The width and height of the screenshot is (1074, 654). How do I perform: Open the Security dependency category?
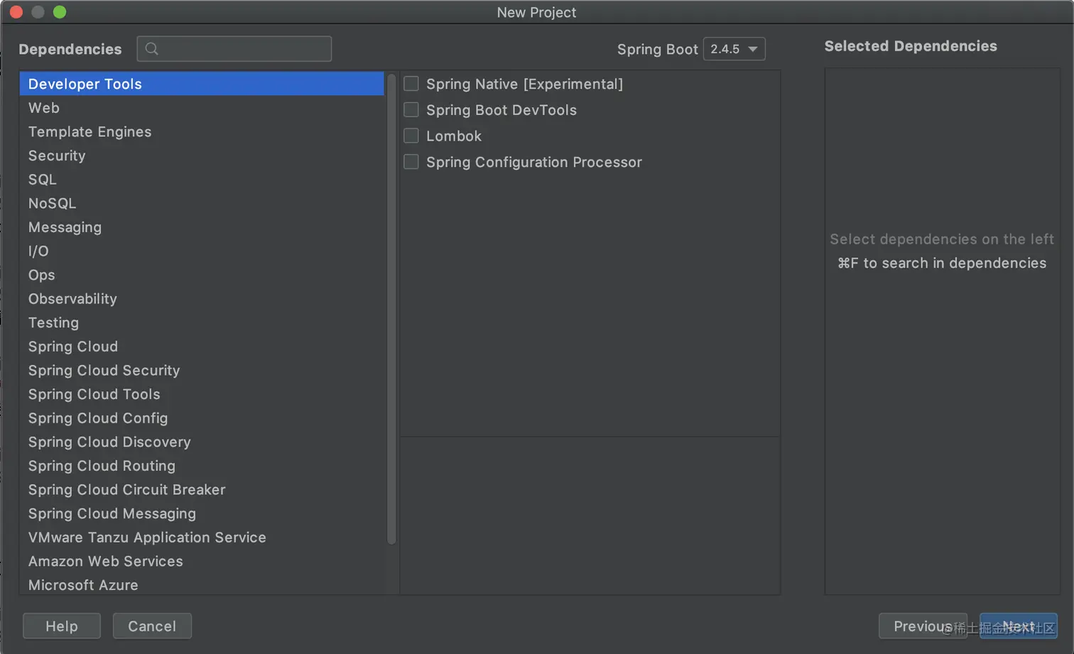coord(57,156)
